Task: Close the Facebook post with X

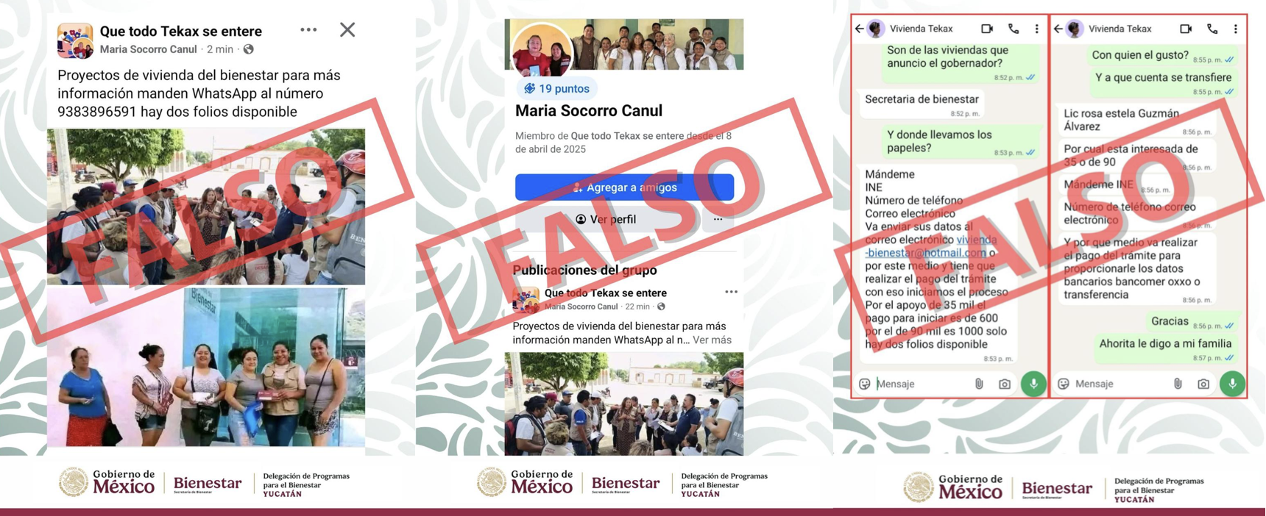Action: pos(347,29)
